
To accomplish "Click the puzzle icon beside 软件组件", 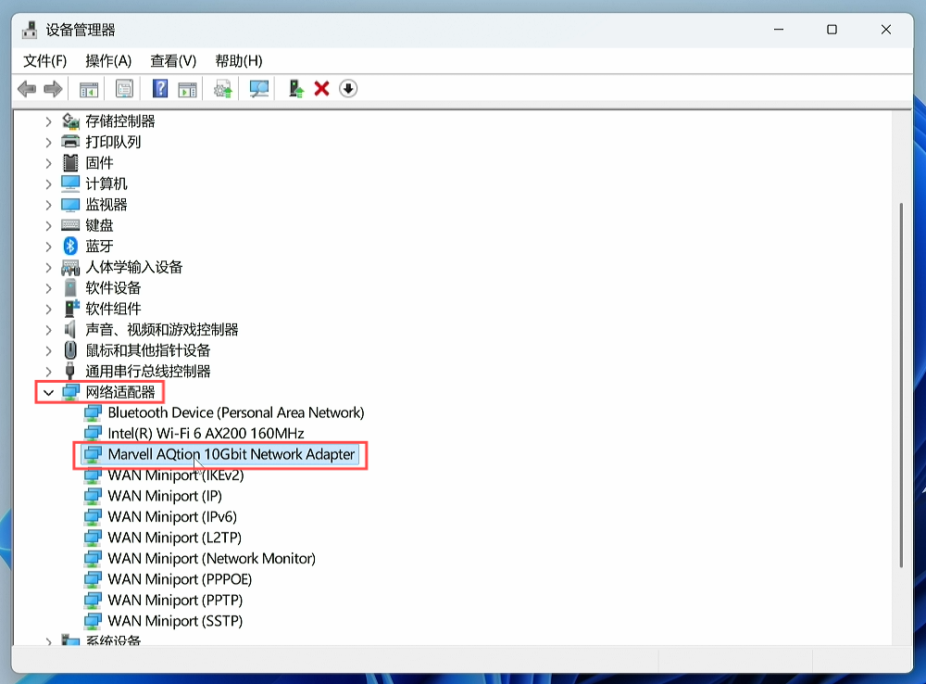I will coord(71,309).
